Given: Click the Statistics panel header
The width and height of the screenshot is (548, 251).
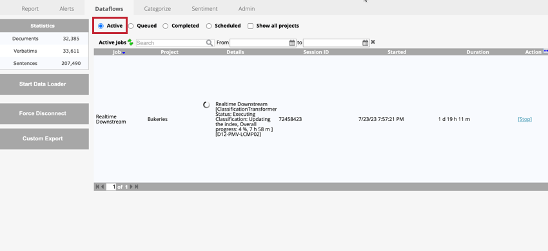Looking at the screenshot, I should [44, 26].
